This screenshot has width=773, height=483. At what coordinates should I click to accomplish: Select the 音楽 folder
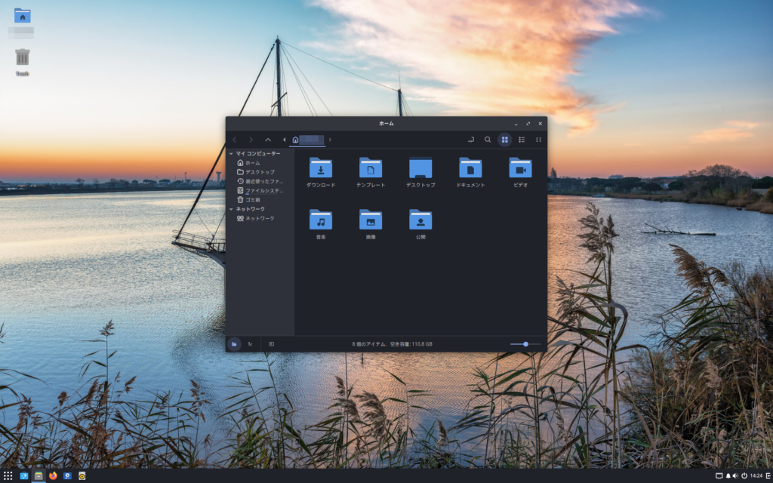[x=321, y=220]
